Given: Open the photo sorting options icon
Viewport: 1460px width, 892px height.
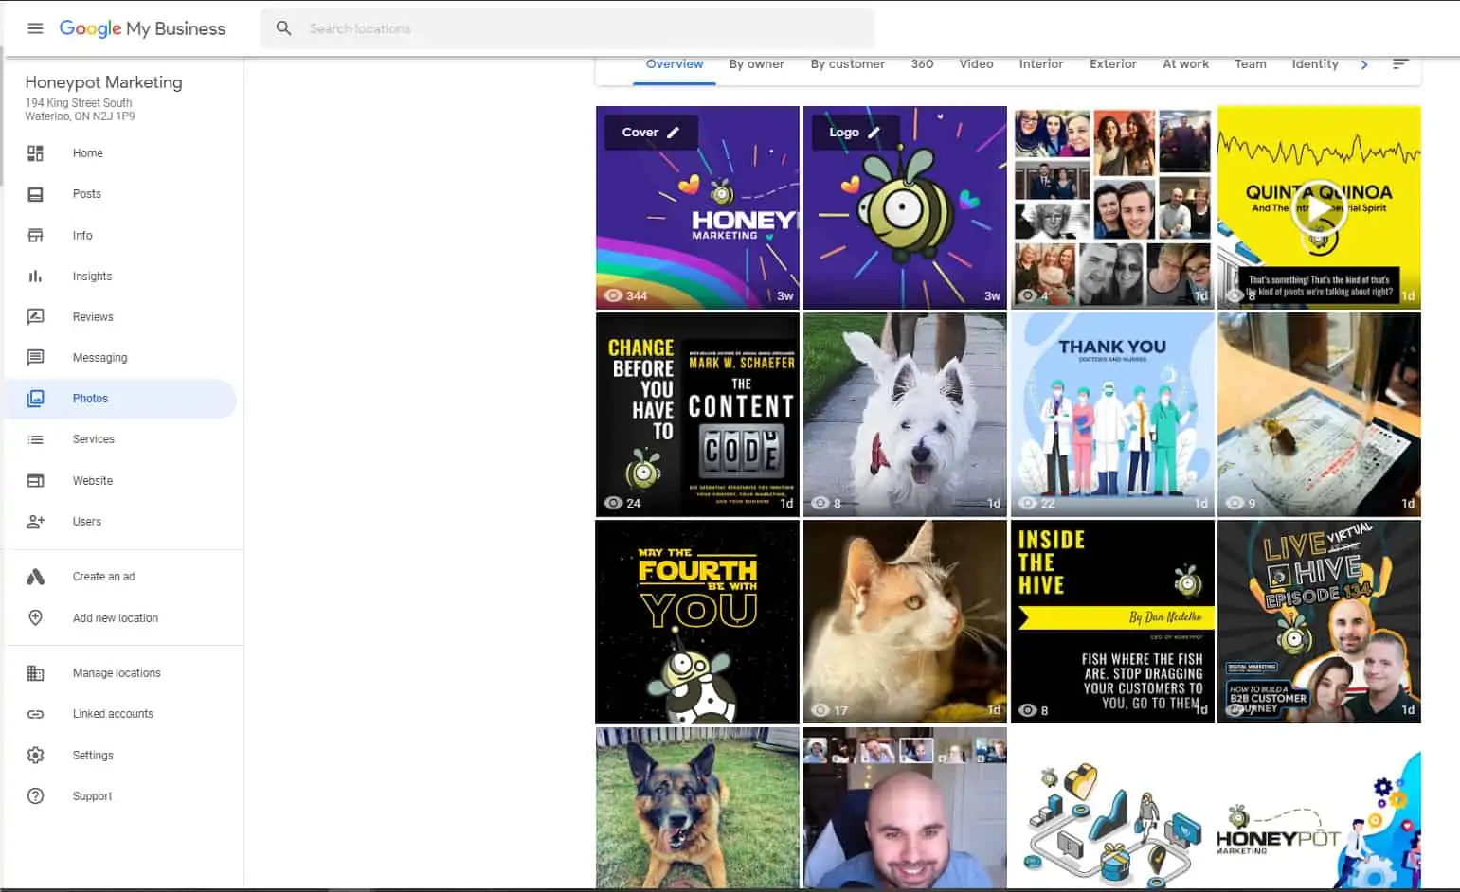Looking at the screenshot, I should pyautogui.click(x=1400, y=64).
